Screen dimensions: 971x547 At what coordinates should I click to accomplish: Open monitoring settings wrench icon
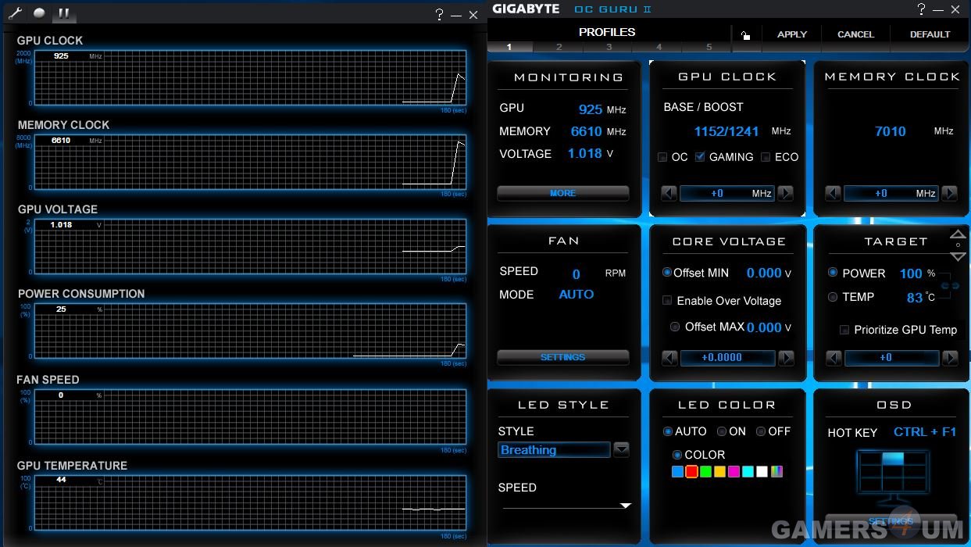coord(15,13)
